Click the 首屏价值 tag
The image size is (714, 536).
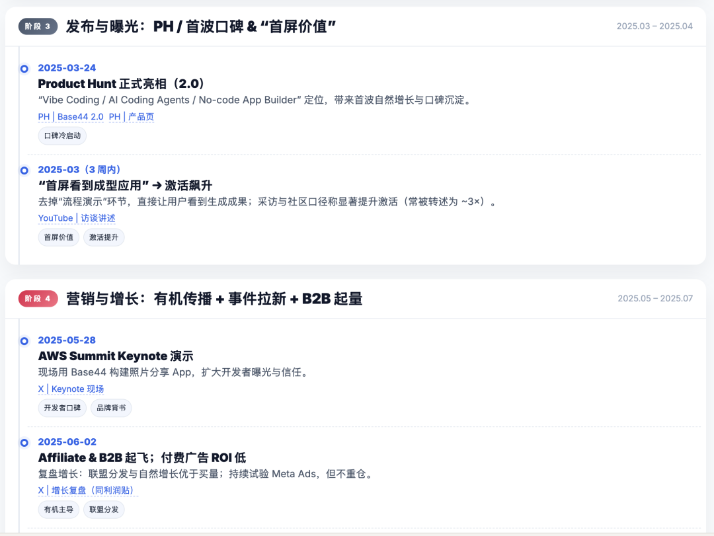[59, 237]
